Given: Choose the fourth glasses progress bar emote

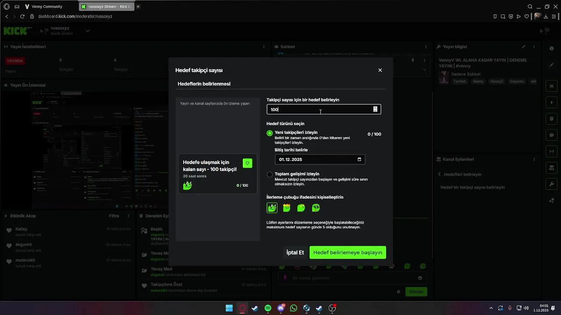Looking at the screenshot, I should 316,208.
